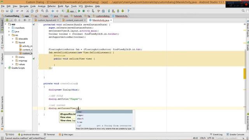Click the Paste toolbar icon

(x=37, y=11)
